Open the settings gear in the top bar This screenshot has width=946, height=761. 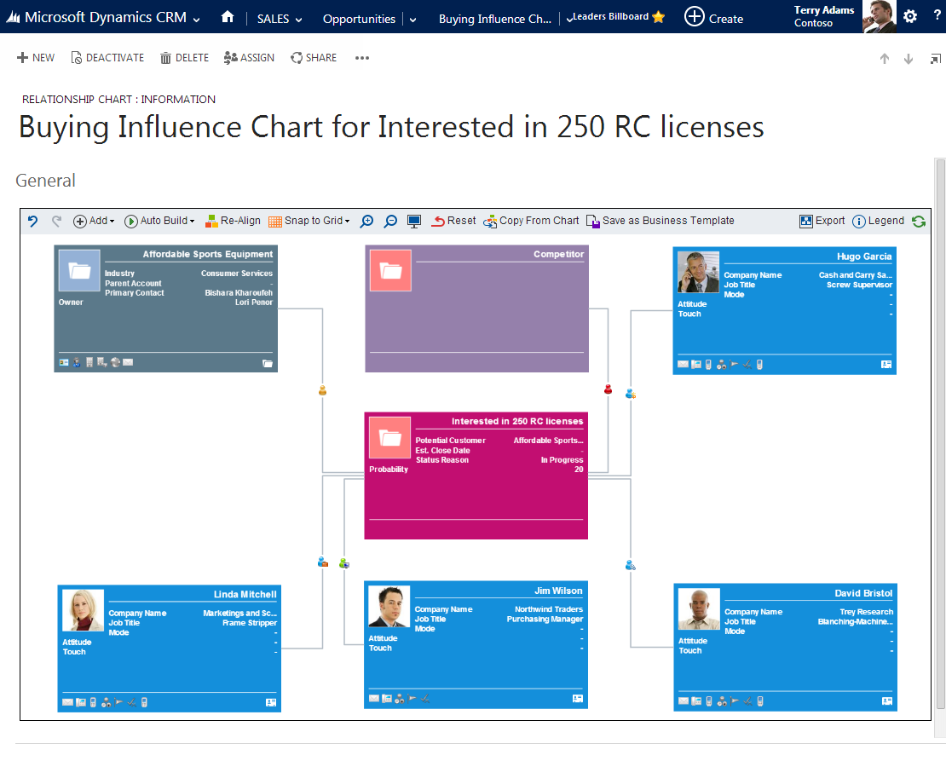(910, 16)
